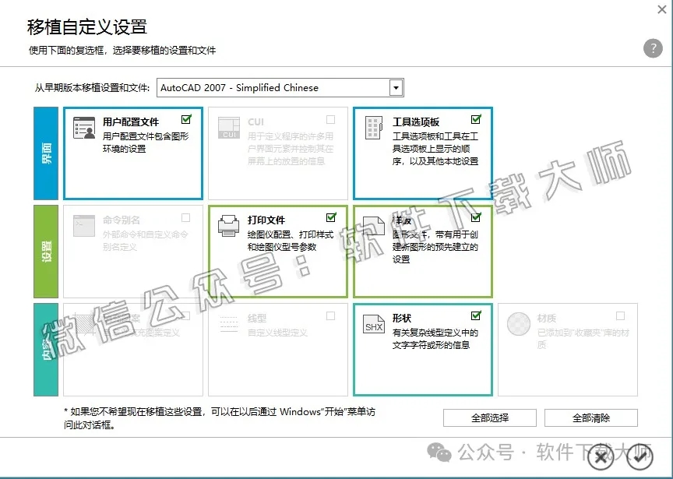The height and width of the screenshot is (479, 673).
Task: Open the help question mark icon
Action: tap(653, 48)
